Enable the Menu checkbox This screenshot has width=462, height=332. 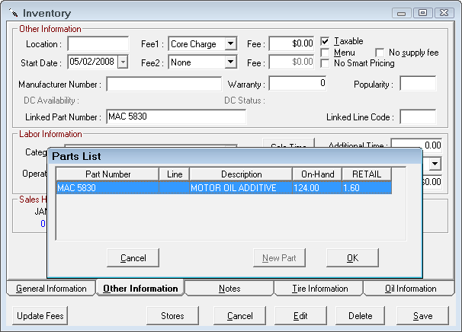click(x=326, y=53)
